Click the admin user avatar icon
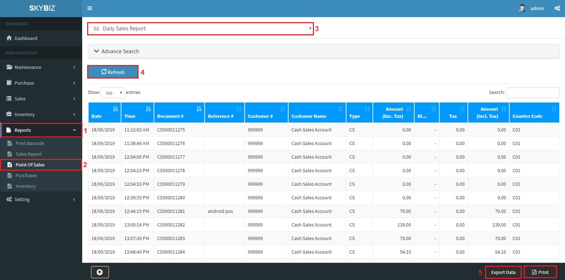 [522, 8]
